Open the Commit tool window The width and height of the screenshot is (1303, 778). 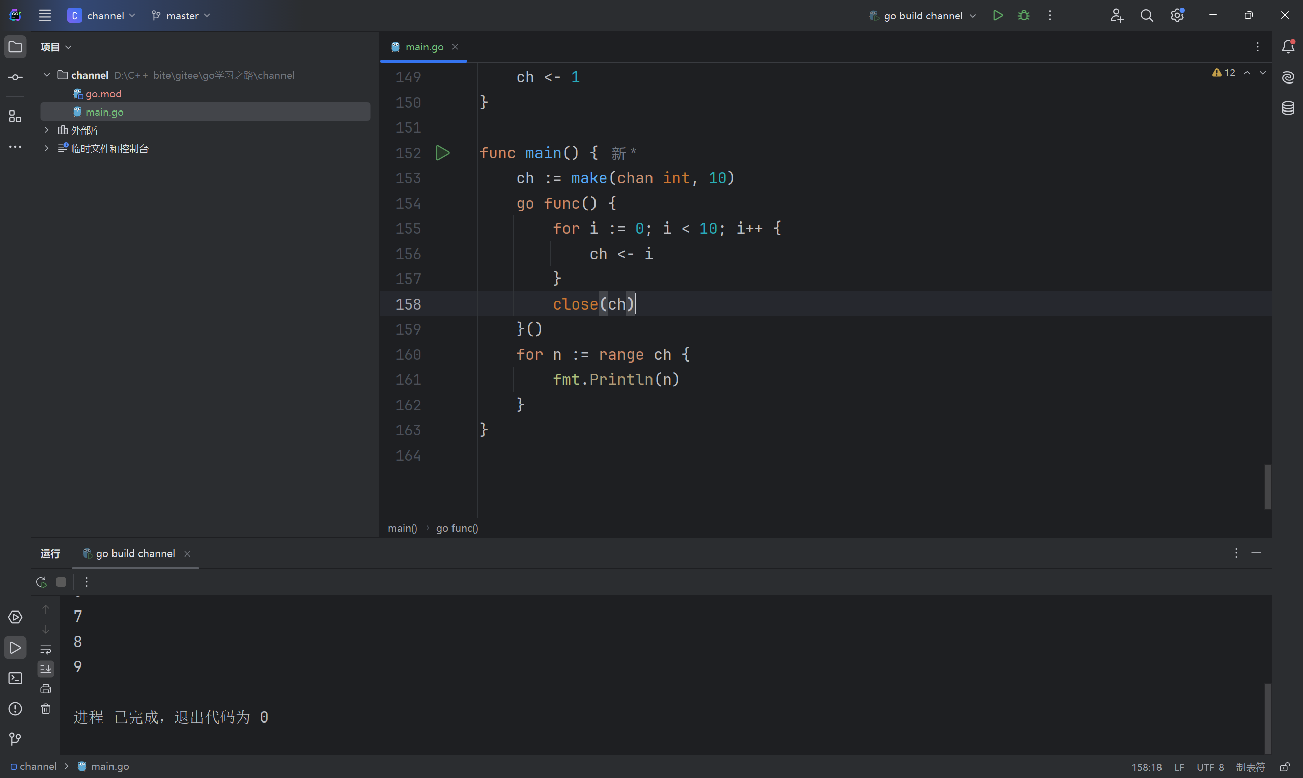(15, 77)
